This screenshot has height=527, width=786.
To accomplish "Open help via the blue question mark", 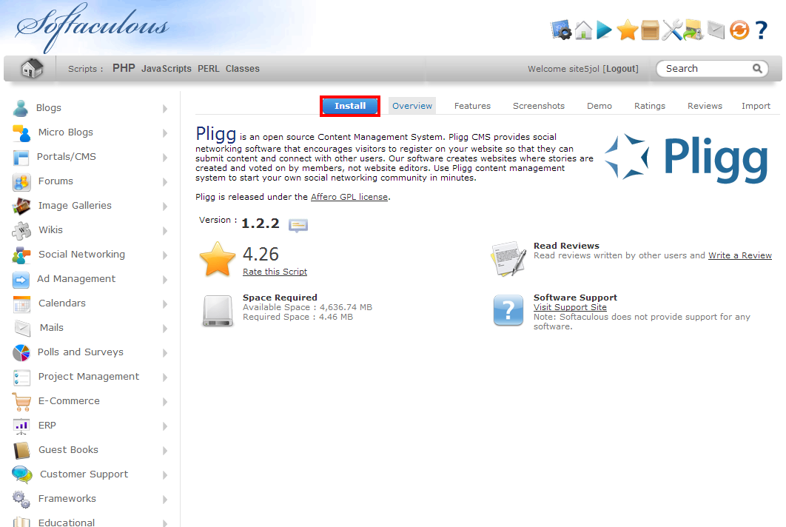I will click(x=762, y=30).
